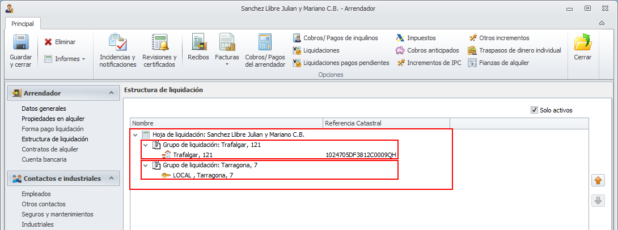Open Incrementos de IPC
Screen dimensions: 618x230
(429, 63)
